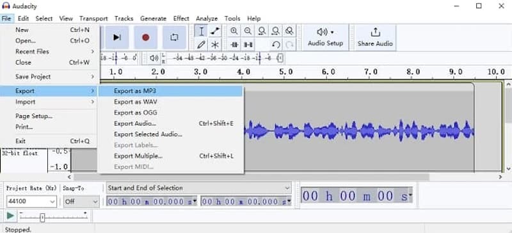512x233 pixels.
Task: Open the Audio Setup dropdown button
Action: click(325, 37)
